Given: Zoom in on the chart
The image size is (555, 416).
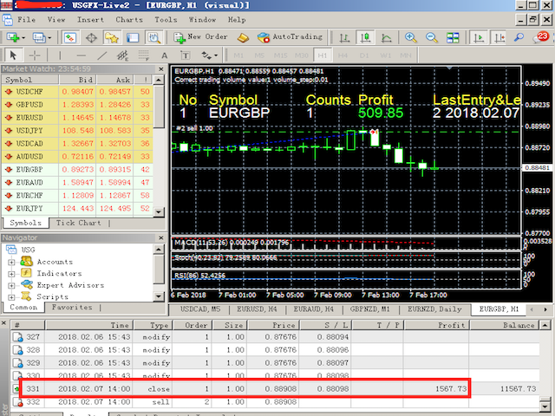Looking at the screenshot, I should [410, 37].
